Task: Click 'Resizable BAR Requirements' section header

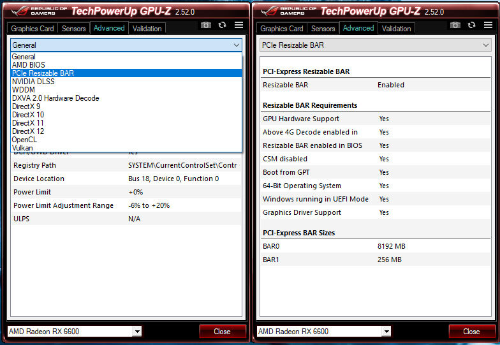Action: coord(310,105)
